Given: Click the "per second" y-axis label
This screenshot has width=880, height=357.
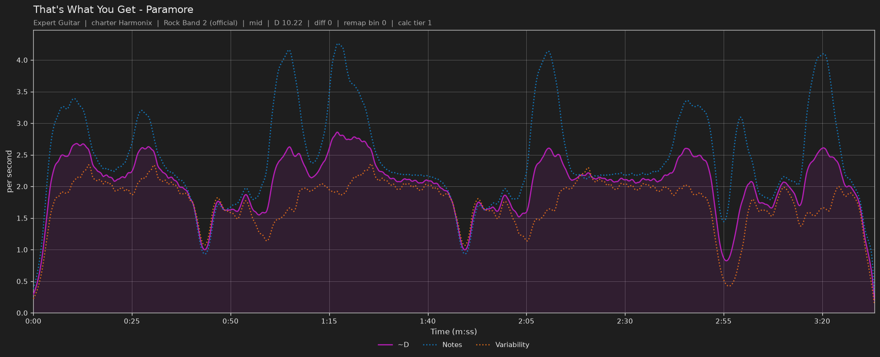Looking at the screenshot, I should 9,172.
